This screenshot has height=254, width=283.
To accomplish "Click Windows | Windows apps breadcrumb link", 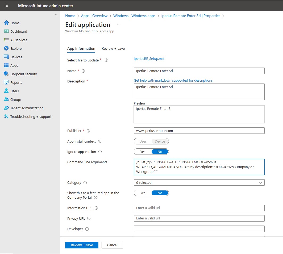I will (134, 16).
